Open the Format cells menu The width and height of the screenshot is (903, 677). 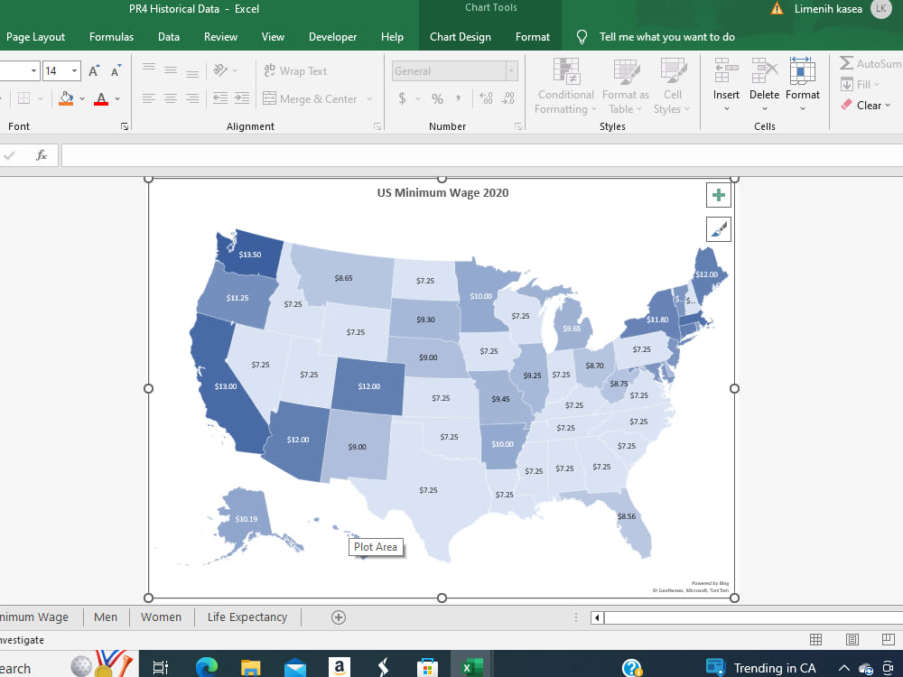(x=802, y=85)
